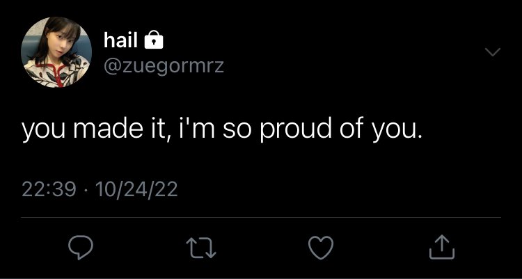This screenshot has width=522, height=279.
Task: Click the word "so" in the tweet
Action: 238,131
